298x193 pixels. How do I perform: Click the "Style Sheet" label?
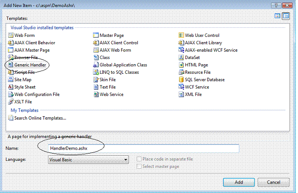coord(25,87)
